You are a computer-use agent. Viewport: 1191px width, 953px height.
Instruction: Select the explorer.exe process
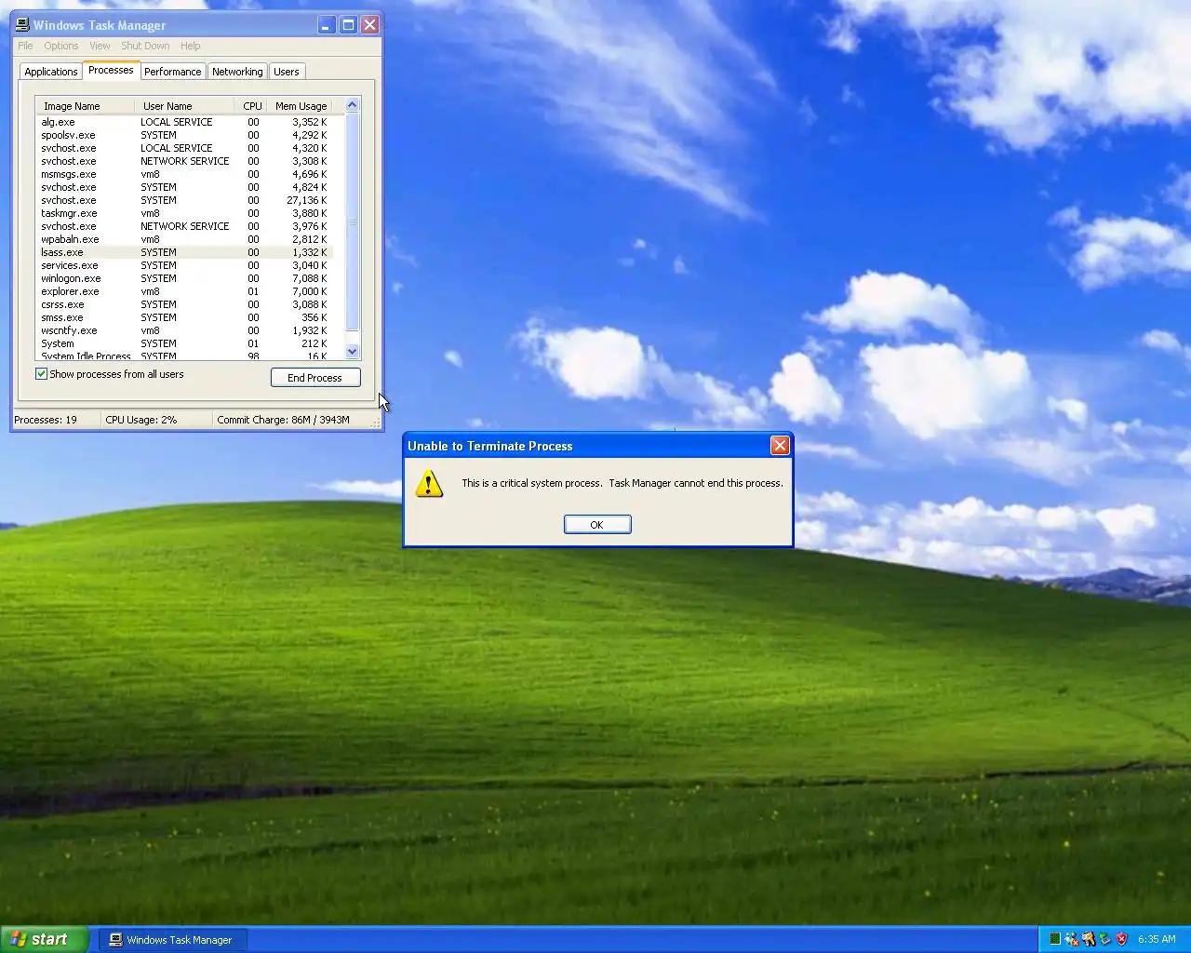point(184,291)
